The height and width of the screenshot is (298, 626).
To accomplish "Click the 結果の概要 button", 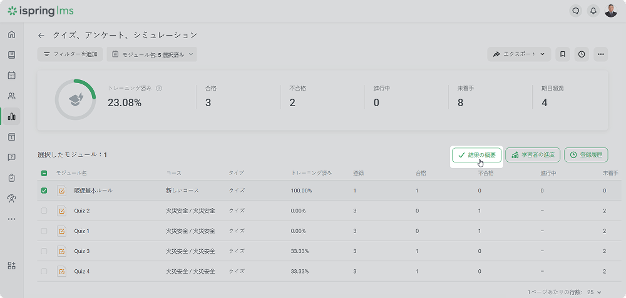I will [477, 154].
